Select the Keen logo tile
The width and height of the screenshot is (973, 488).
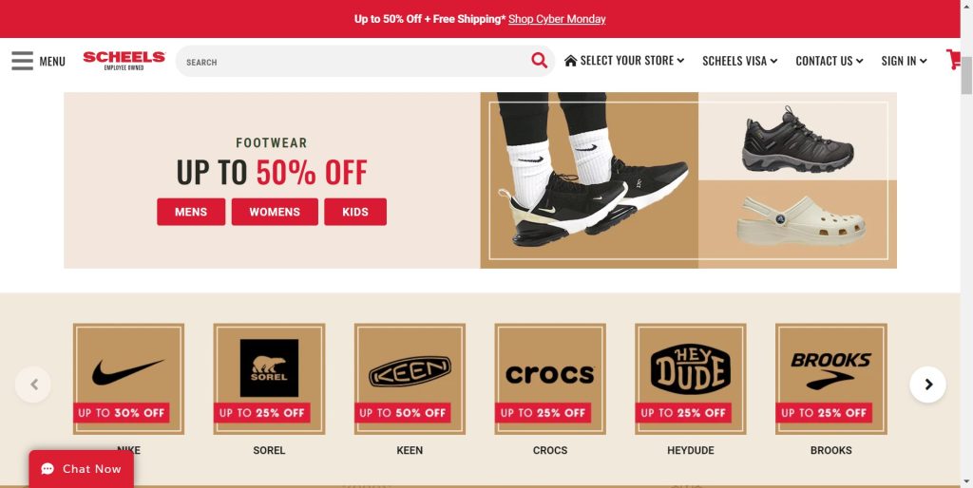point(410,379)
